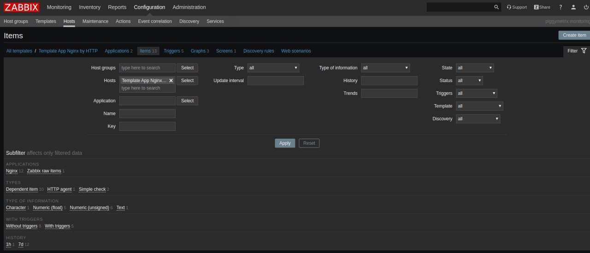Open the Screens 1 tab

coord(226,51)
